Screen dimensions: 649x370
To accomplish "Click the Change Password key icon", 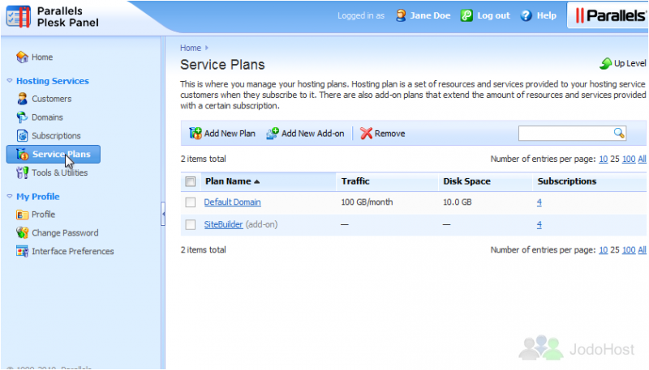I will pyautogui.click(x=22, y=233).
